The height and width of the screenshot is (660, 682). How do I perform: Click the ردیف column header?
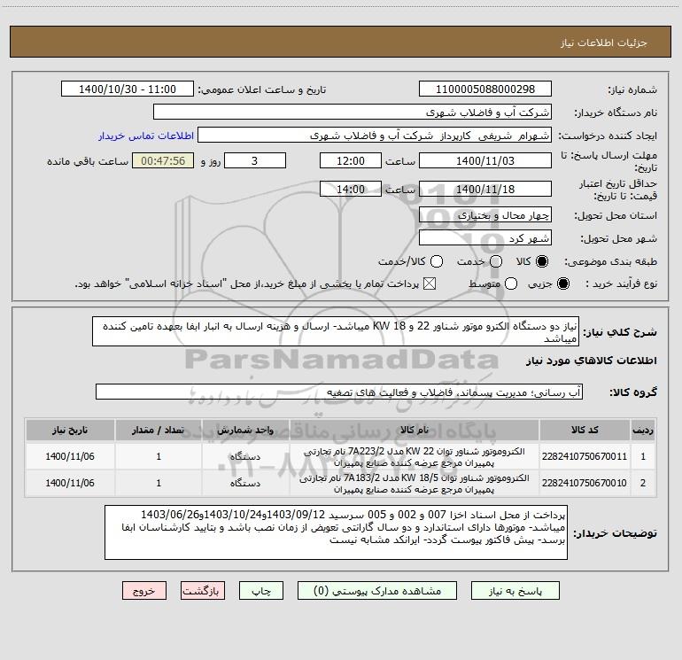643,430
